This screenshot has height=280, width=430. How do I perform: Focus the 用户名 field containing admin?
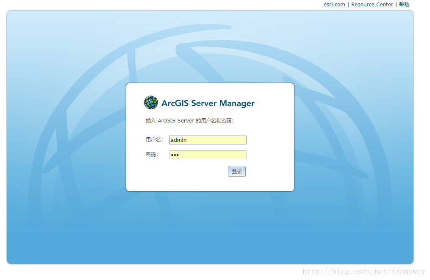[208, 140]
